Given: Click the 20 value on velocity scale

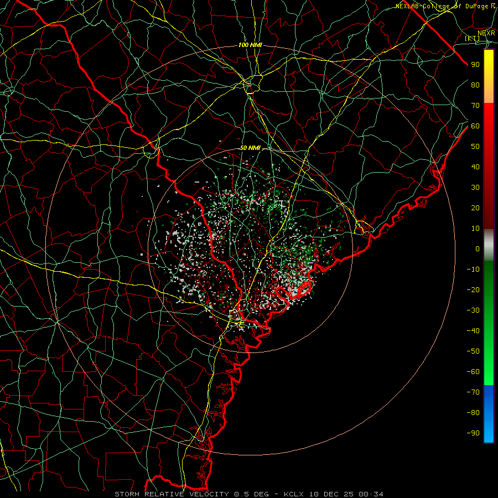Looking at the screenshot, I should tap(475, 208).
